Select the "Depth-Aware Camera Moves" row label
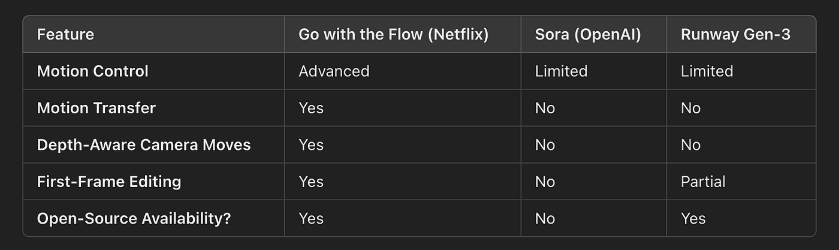This screenshot has width=839, height=250. pyautogui.click(x=144, y=145)
